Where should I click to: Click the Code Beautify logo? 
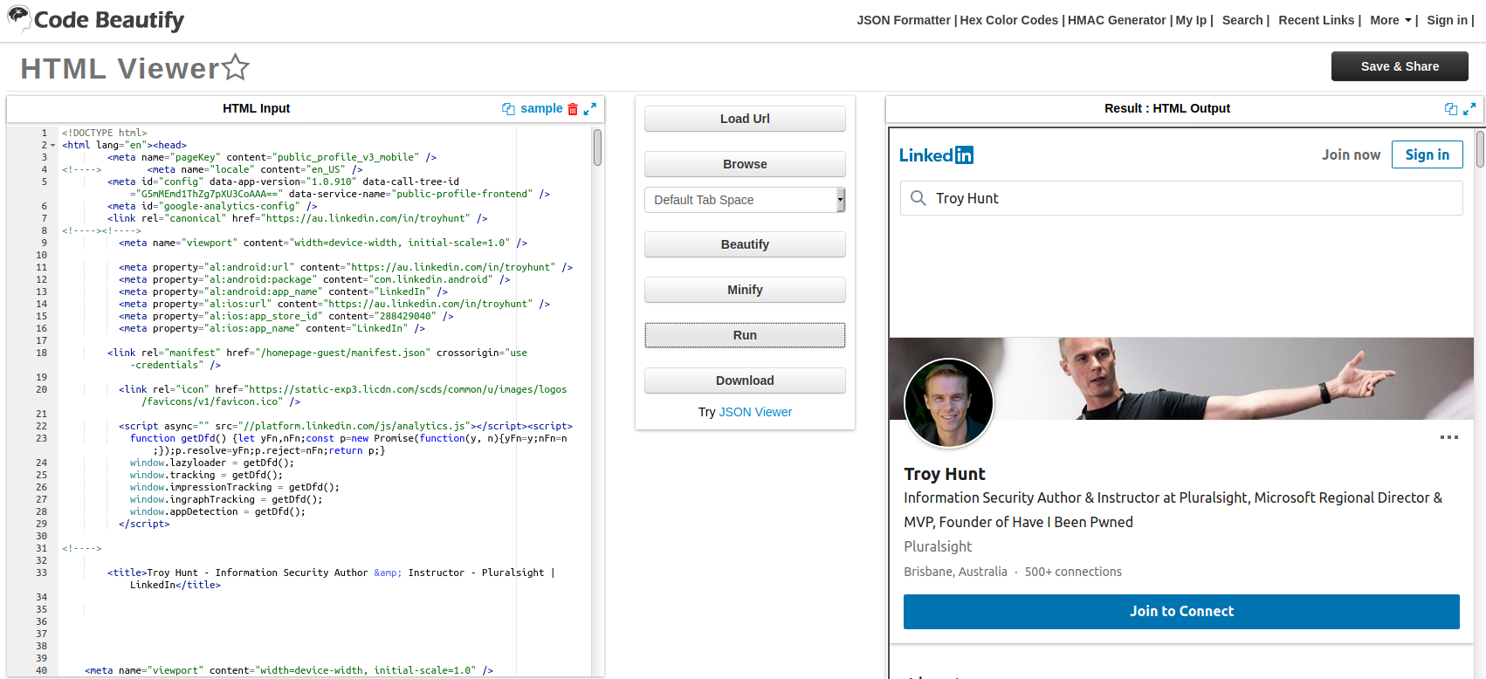click(x=96, y=19)
